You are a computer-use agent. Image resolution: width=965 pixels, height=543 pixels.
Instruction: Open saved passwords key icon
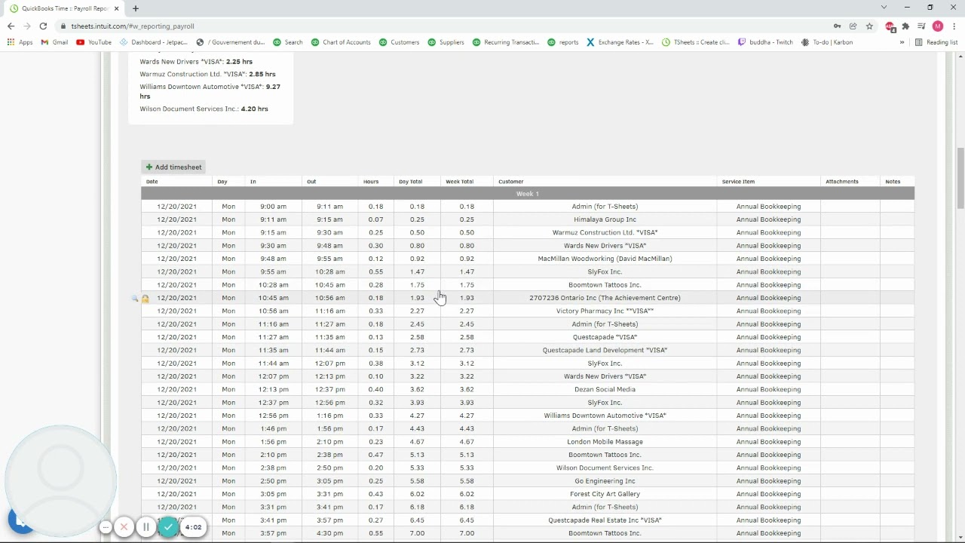(837, 26)
